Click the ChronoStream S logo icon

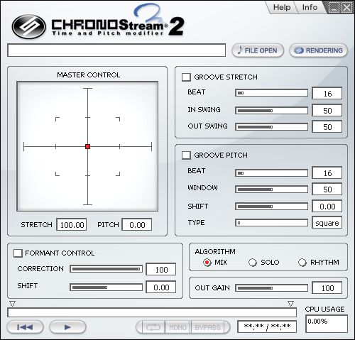coord(28,26)
